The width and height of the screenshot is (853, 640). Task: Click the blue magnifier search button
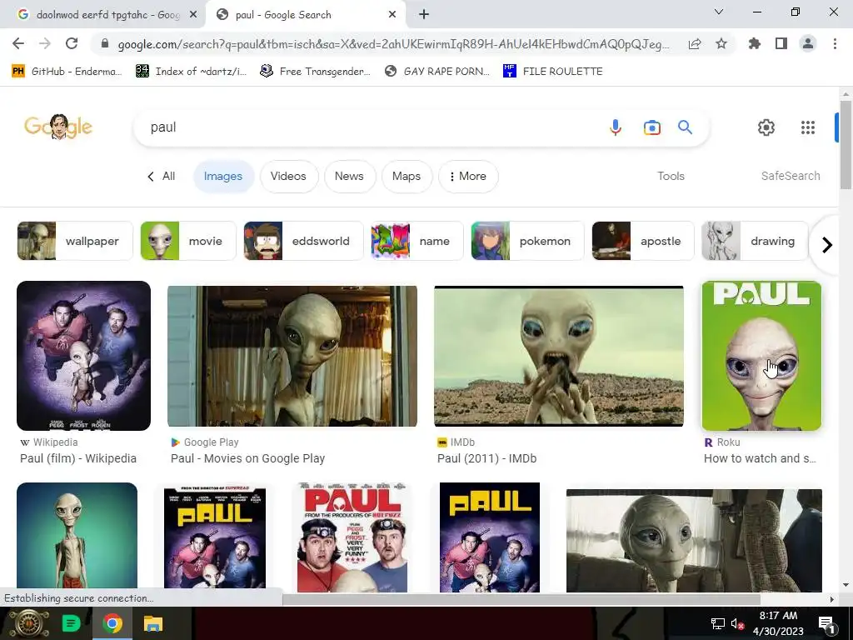point(685,127)
